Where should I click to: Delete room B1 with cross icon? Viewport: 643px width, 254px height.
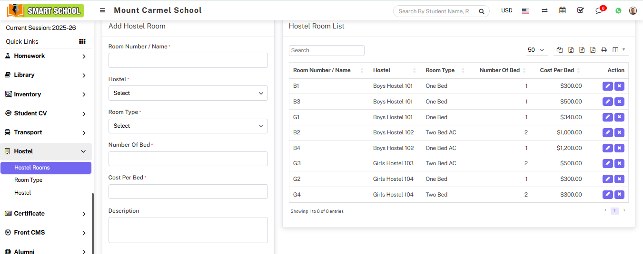[x=619, y=86]
